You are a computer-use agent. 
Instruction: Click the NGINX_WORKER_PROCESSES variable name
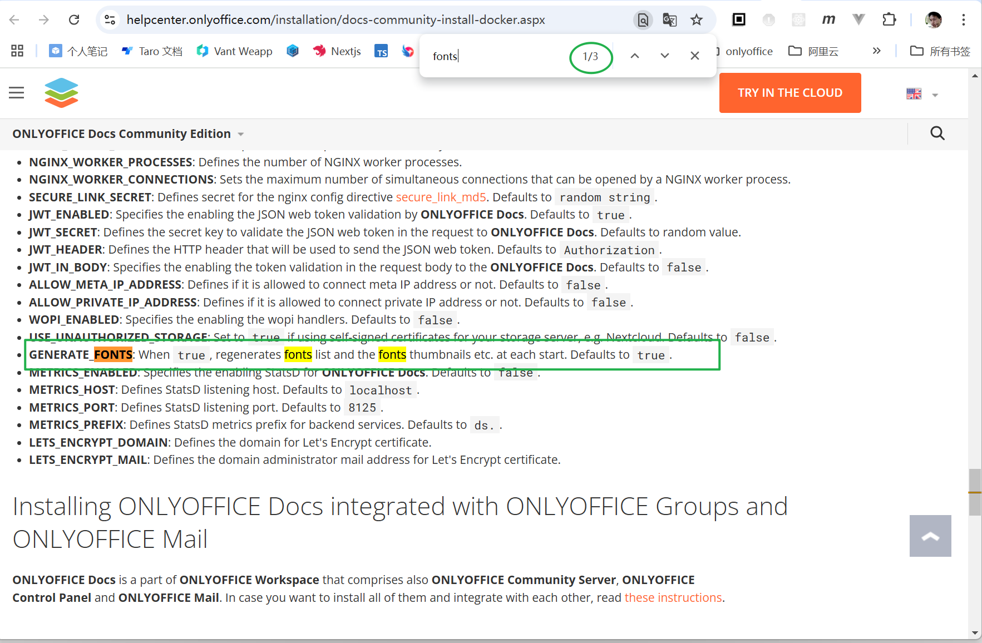point(111,162)
